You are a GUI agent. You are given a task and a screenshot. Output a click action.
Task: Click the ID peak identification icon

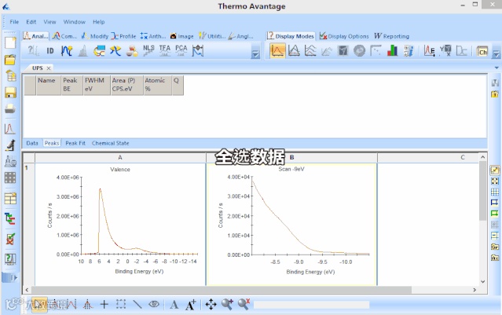(x=50, y=50)
